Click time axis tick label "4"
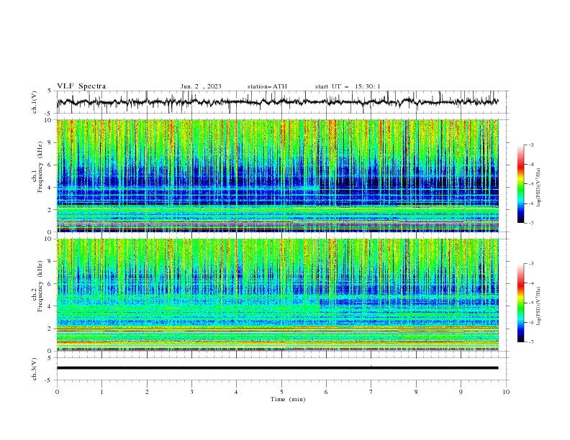 236,392
